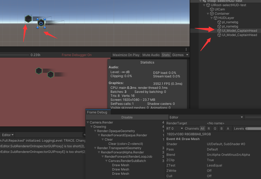Click the cube icon next to UICam
Image resolution: width=261 pixels, height=179 pixels.
(212, 9)
